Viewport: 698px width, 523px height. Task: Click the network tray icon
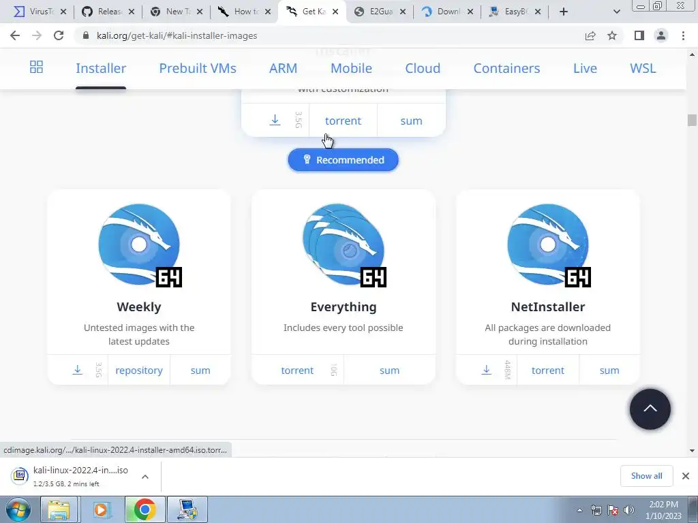[596, 510]
